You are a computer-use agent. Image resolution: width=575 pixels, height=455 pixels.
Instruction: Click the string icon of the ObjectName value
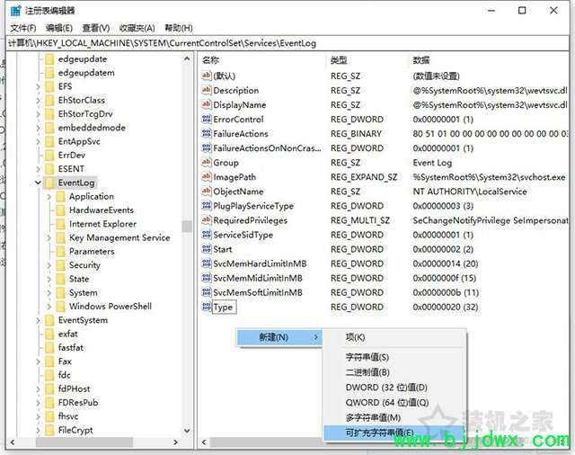[x=207, y=192]
